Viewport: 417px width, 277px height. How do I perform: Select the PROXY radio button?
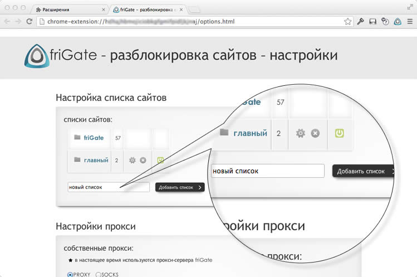click(70, 274)
